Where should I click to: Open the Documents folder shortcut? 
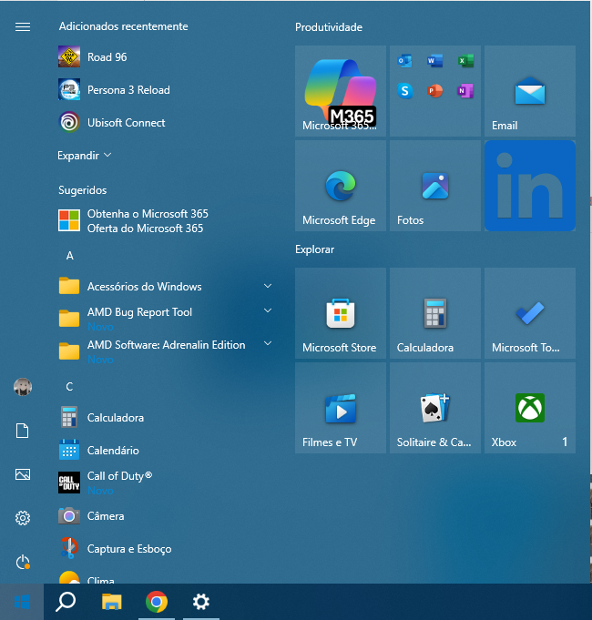click(23, 431)
